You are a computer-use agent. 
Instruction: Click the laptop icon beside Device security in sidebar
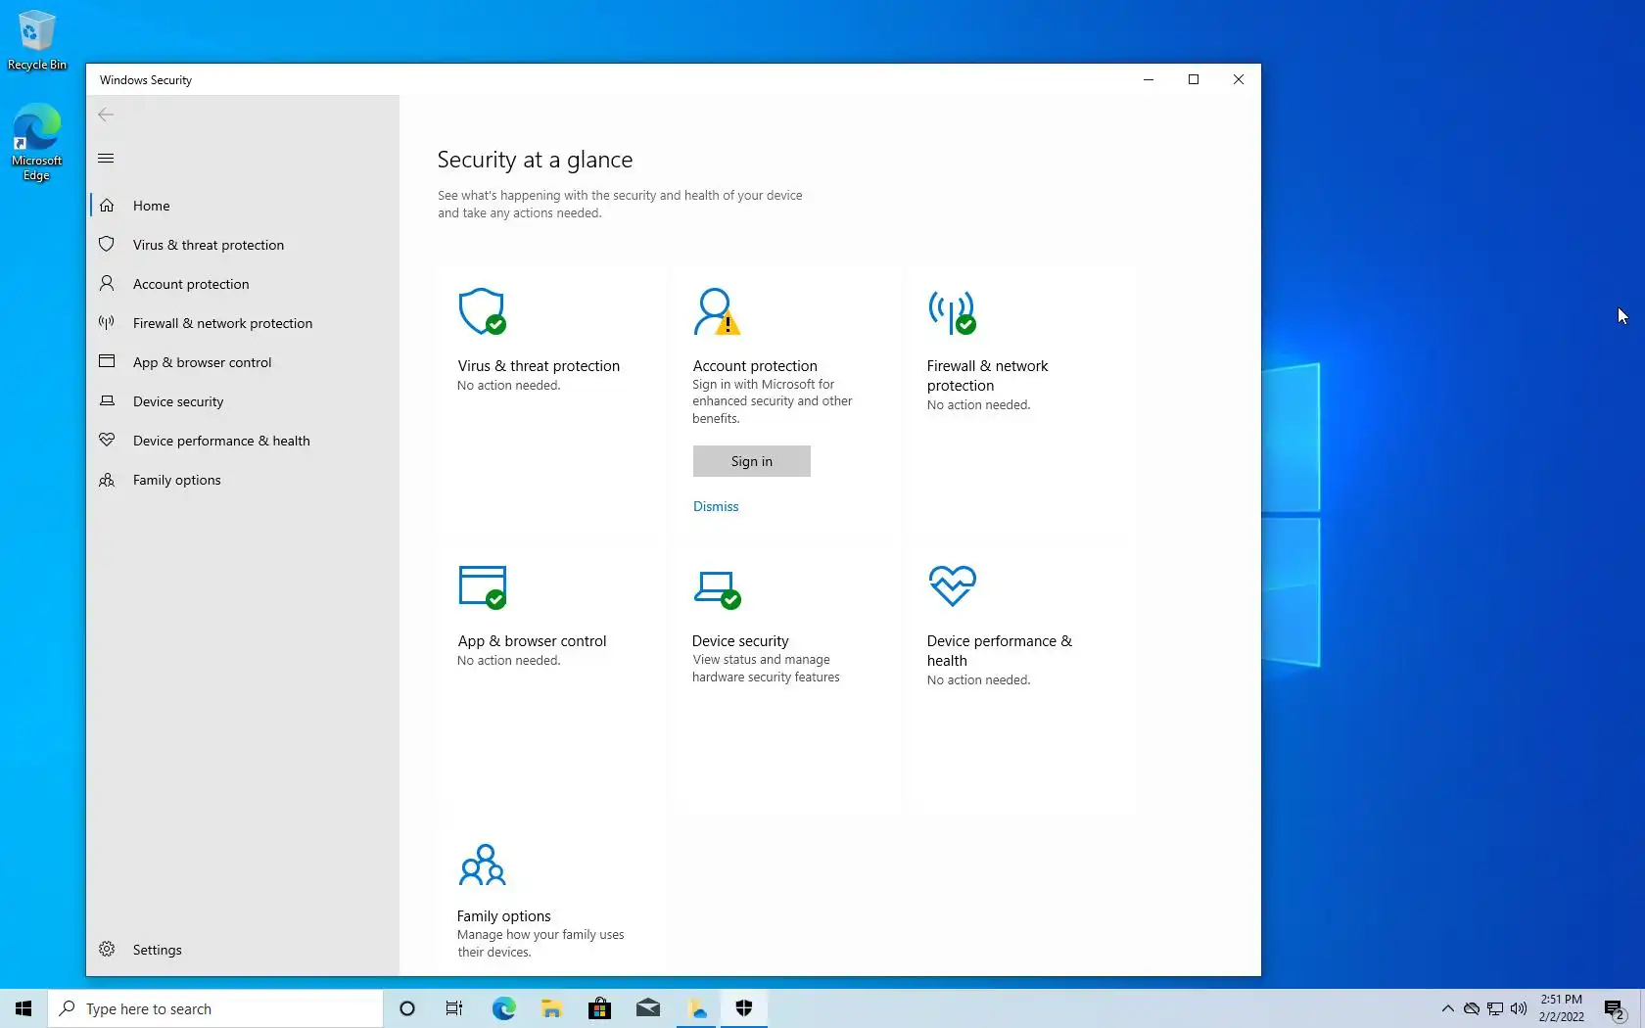107,401
